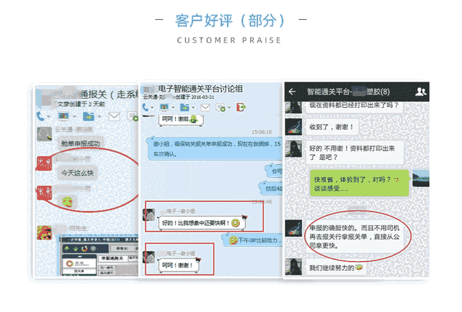The width and height of the screenshot is (462, 312).
Task: Open the group members icon in WeChat header
Action: [421, 92]
